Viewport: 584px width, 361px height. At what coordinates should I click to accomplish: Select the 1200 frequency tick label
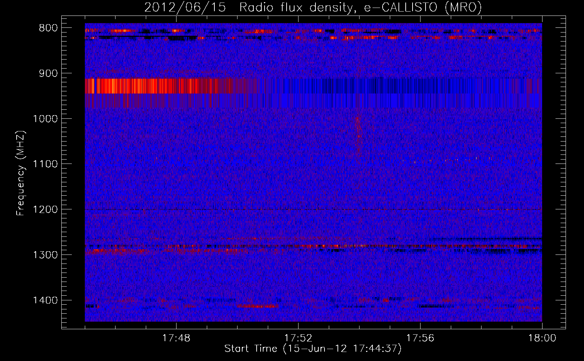pos(45,210)
